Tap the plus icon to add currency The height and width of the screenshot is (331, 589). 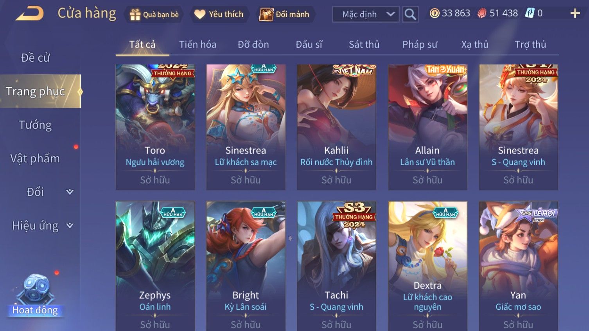click(575, 13)
